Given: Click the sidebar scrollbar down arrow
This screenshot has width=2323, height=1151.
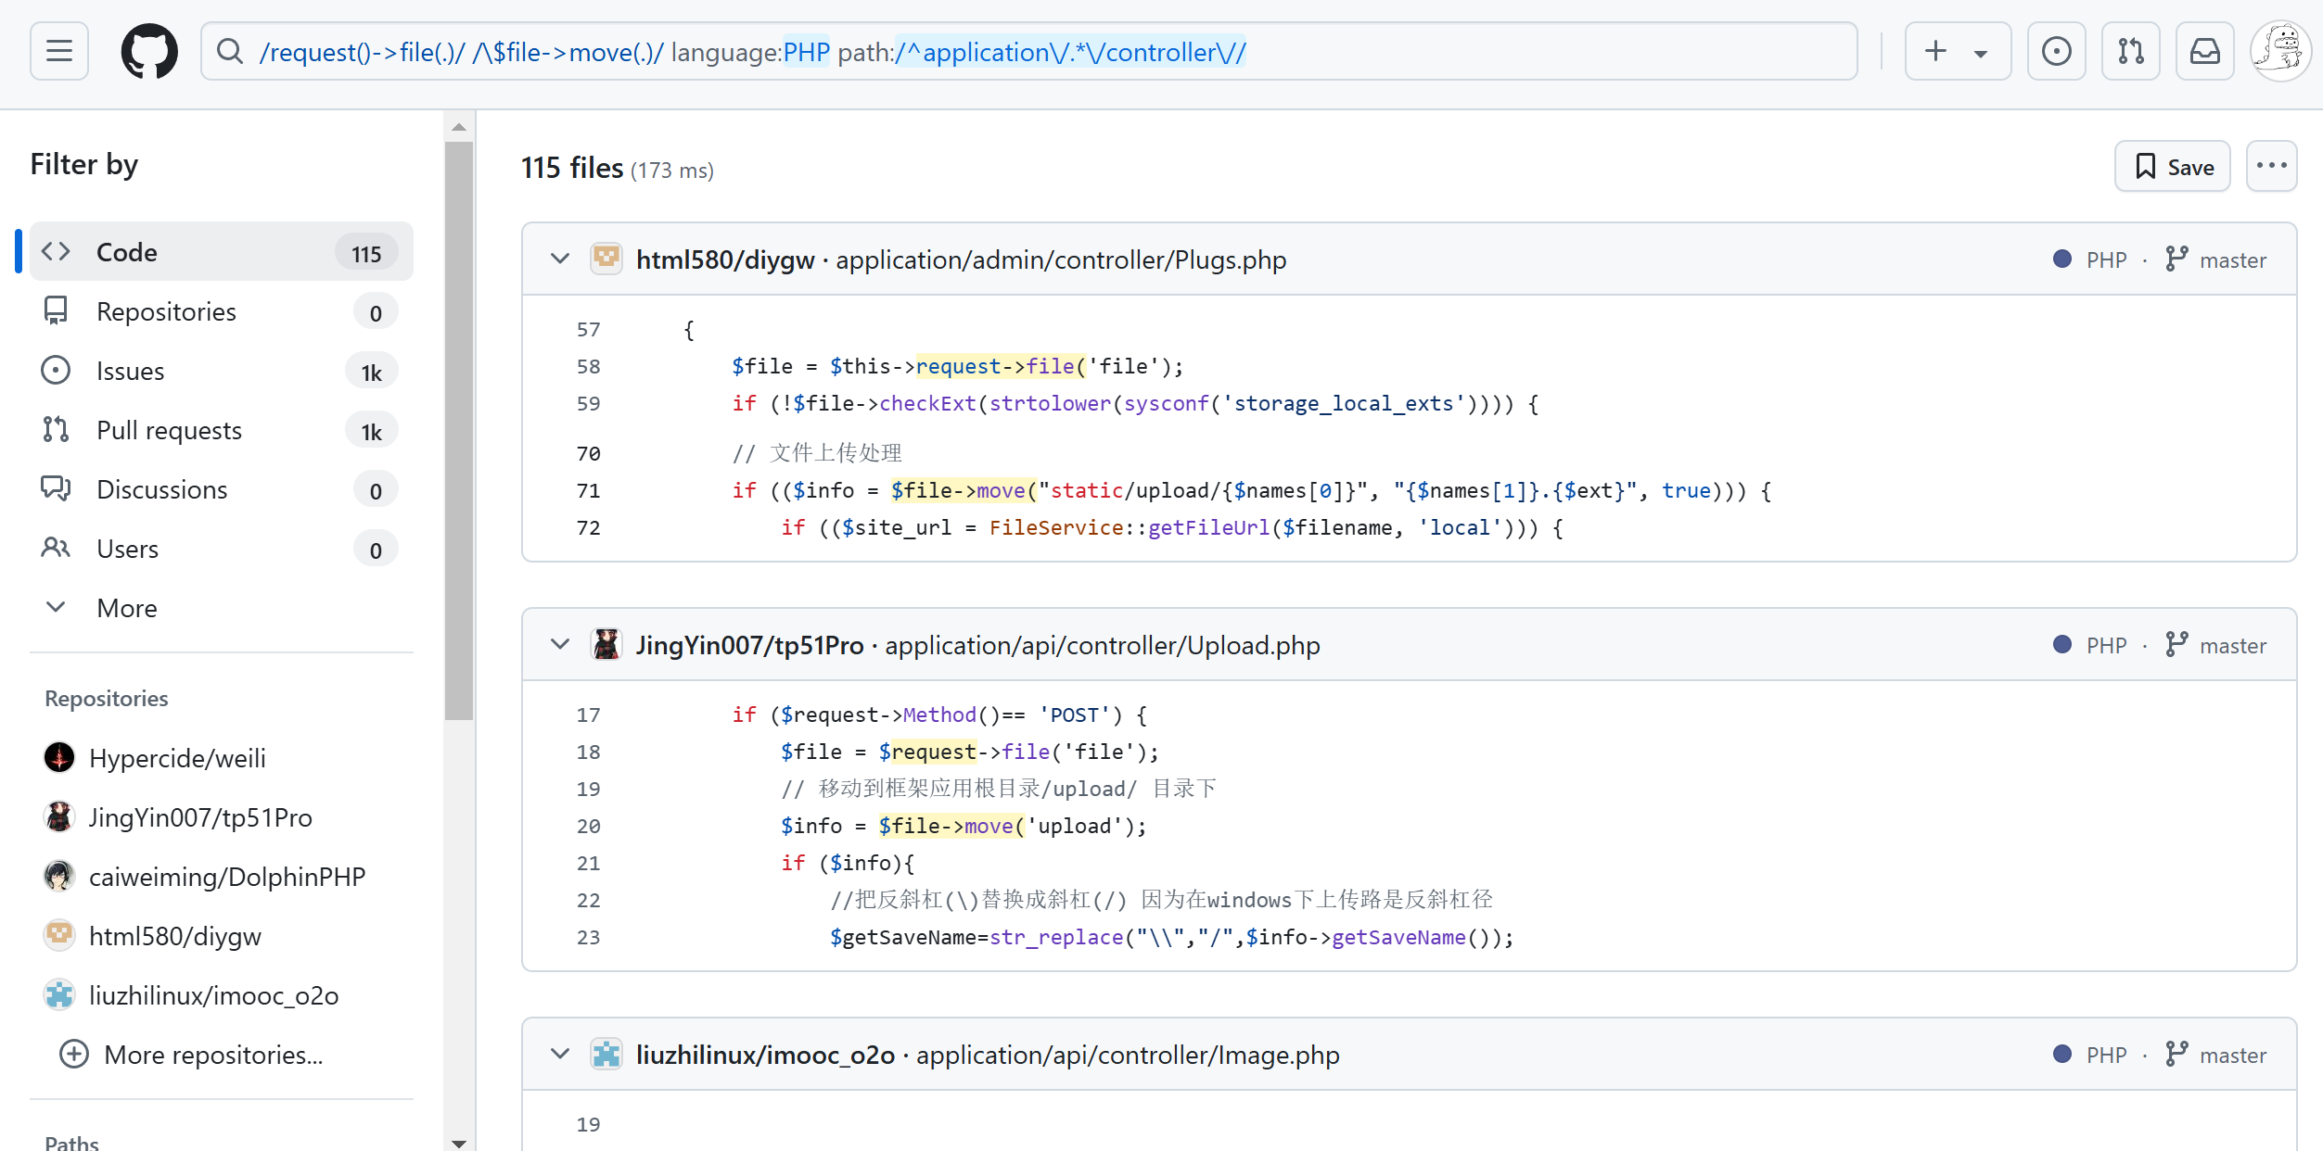Looking at the screenshot, I should [459, 1143].
